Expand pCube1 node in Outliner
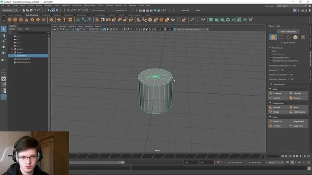This screenshot has height=175, width=312. click(12, 49)
